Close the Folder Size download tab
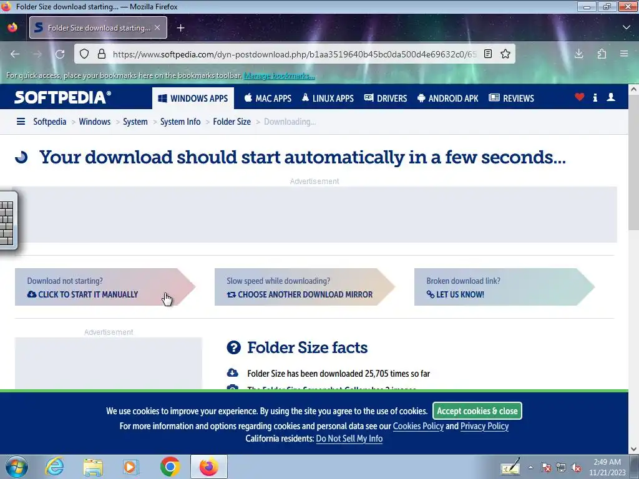Image resolution: width=639 pixels, height=479 pixels. pyautogui.click(x=157, y=27)
